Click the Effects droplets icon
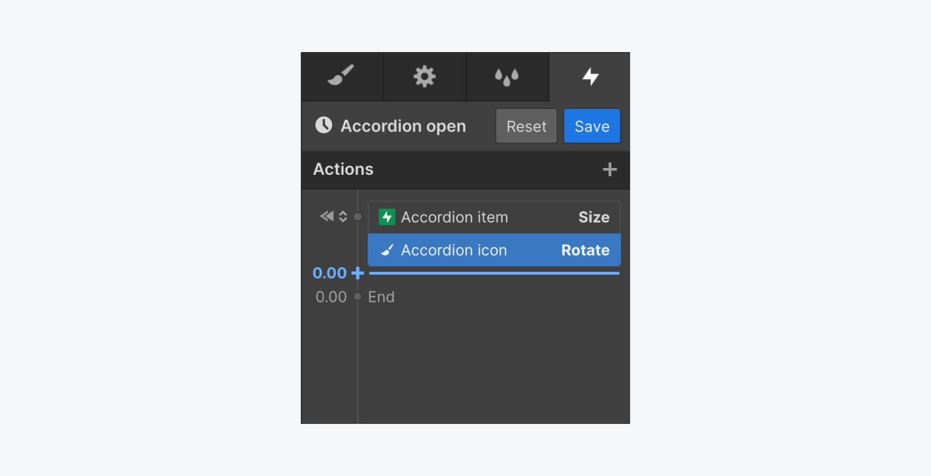The width and height of the screenshot is (931, 476). (507, 76)
